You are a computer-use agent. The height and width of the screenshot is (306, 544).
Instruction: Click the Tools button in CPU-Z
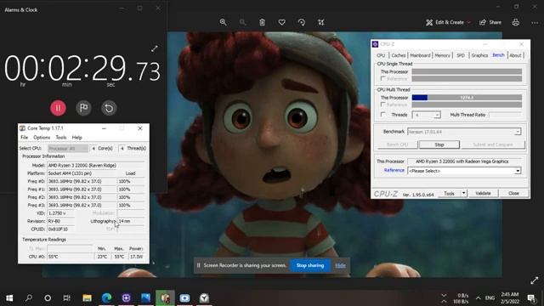449,194
